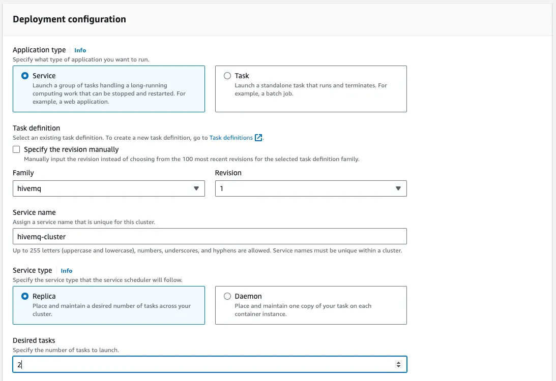Open the Family dropdown showing hivemq
The width and height of the screenshot is (556, 381).
pos(109,188)
